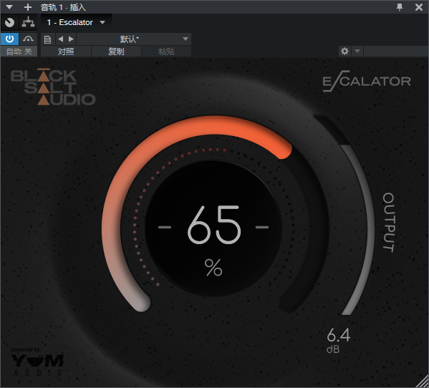The height and width of the screenshot is (388, 429).
Task: Open the 默认 preset dropdown
Action: tap(134, 39)
